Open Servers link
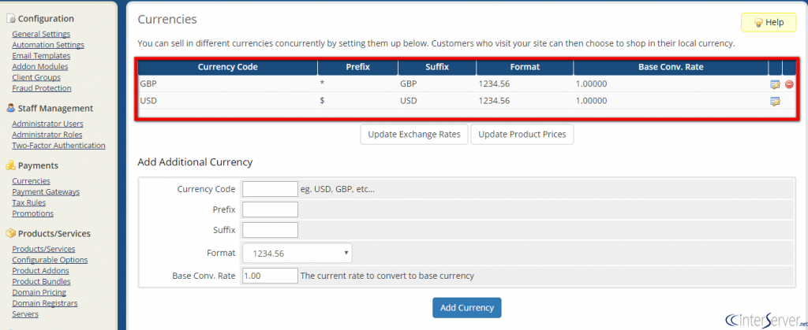 (x=25, y=313)
